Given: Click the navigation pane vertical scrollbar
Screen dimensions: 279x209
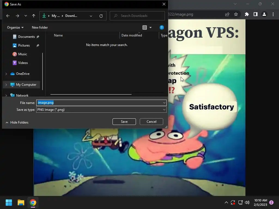Looking at the screenshot, I should coord(42,71).
